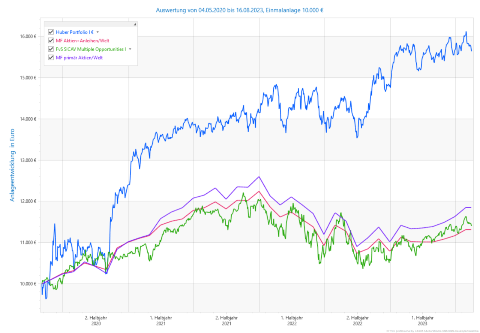The width and height of the screenshot is (480, 333).
Task: Toggle the MF Aktien+Anleihen/Welt checkbox
Action: pos(51,40)
